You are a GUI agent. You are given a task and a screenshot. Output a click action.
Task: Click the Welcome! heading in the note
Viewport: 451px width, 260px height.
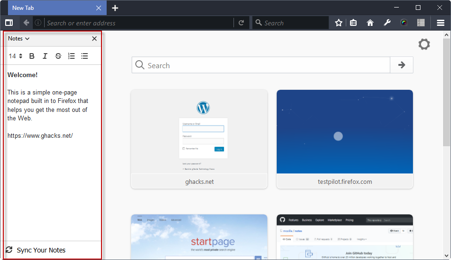pos(23,75)
